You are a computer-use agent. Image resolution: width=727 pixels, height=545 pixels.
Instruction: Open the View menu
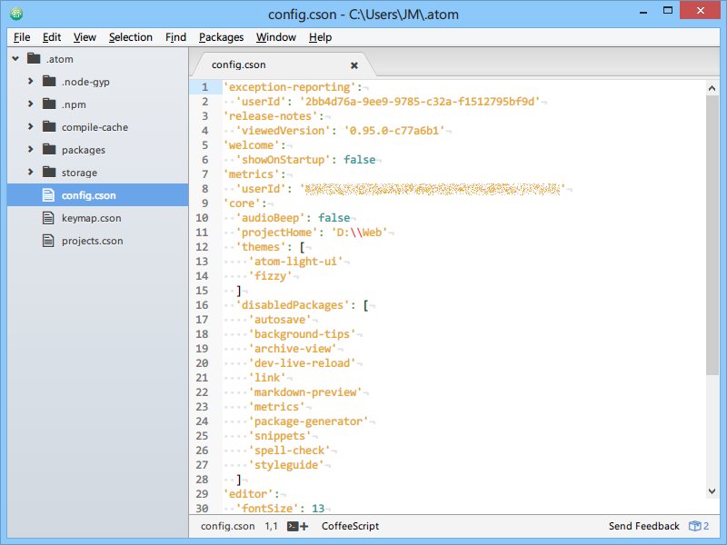[x=85, y=37]
